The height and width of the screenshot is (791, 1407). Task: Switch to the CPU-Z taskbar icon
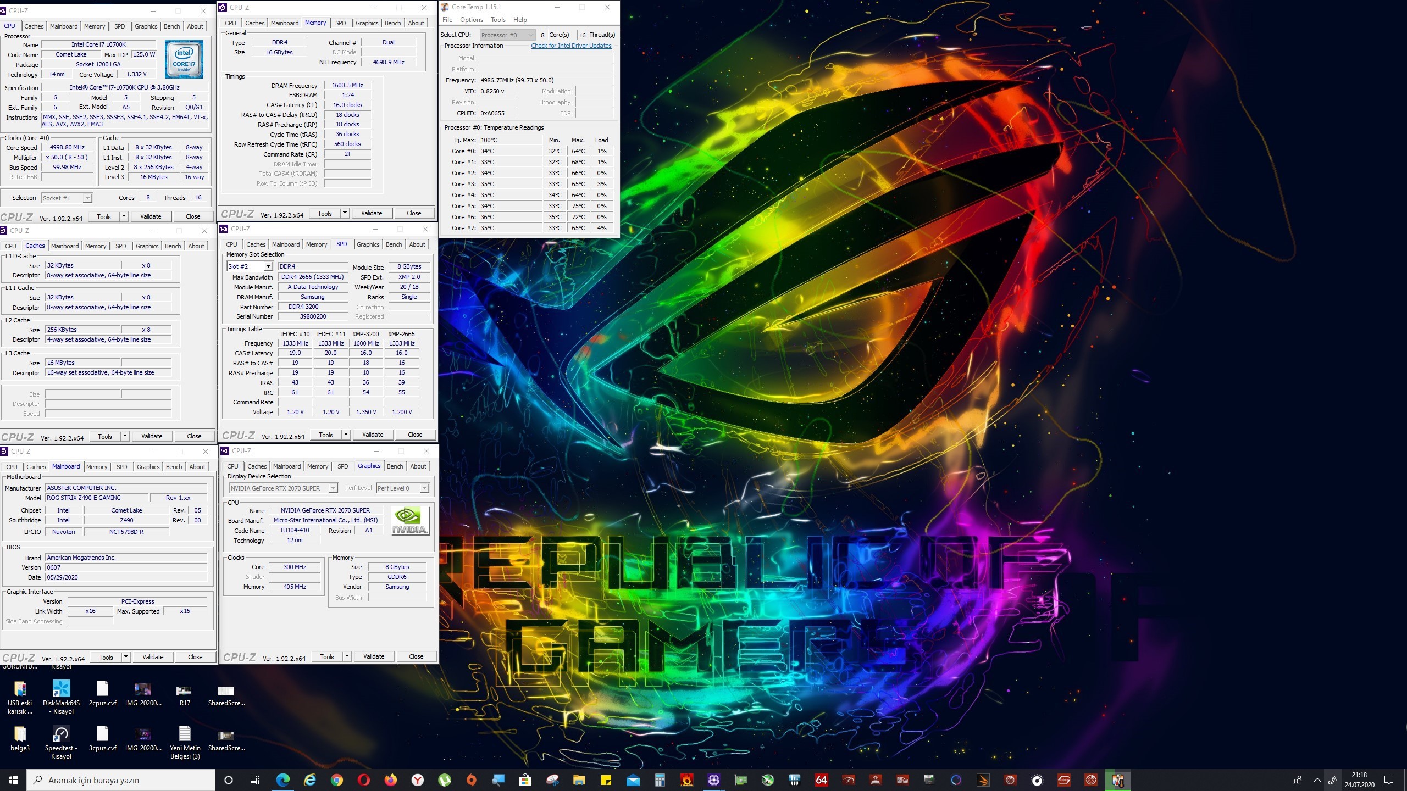[x=714, y=780]
